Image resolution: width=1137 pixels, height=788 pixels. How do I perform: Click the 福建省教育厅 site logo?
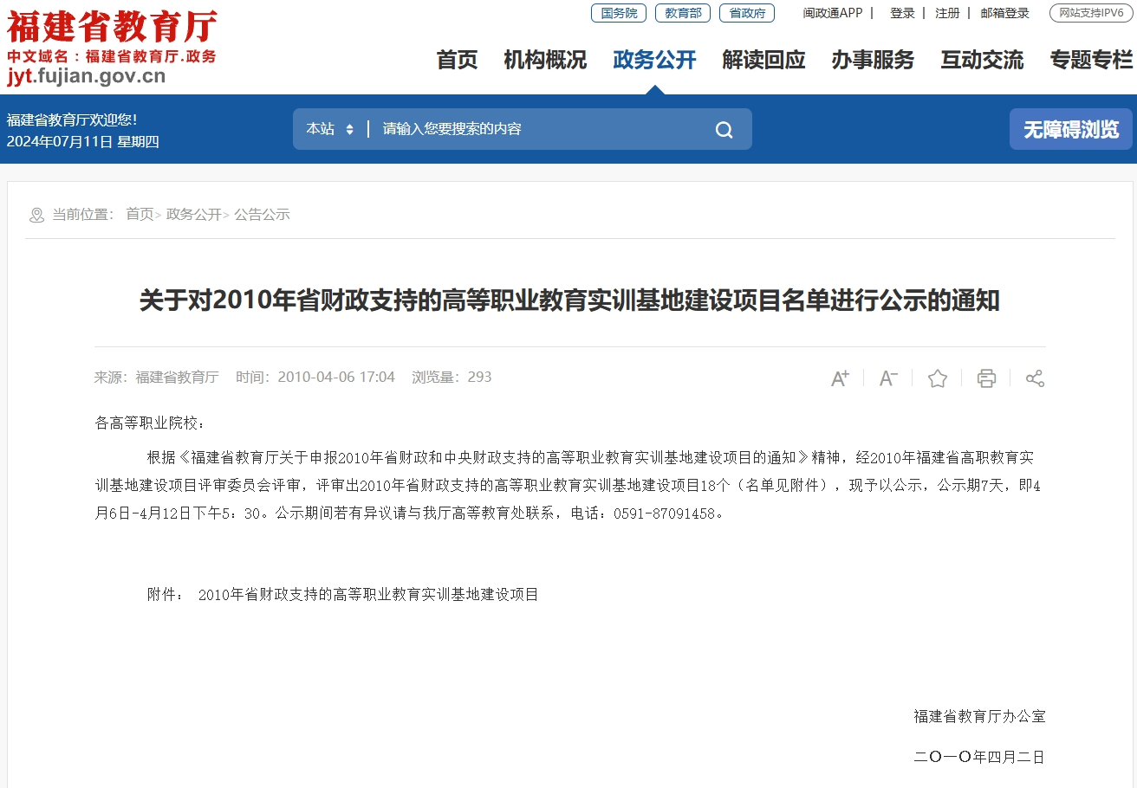click(112, 45)
